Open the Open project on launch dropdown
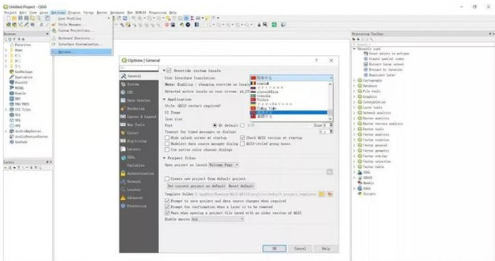Screen dimensions: 495x261 223,165
